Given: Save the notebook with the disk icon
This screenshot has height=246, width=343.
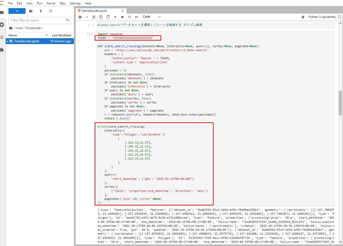Looking at the screenshot, I should coord(80,17).
